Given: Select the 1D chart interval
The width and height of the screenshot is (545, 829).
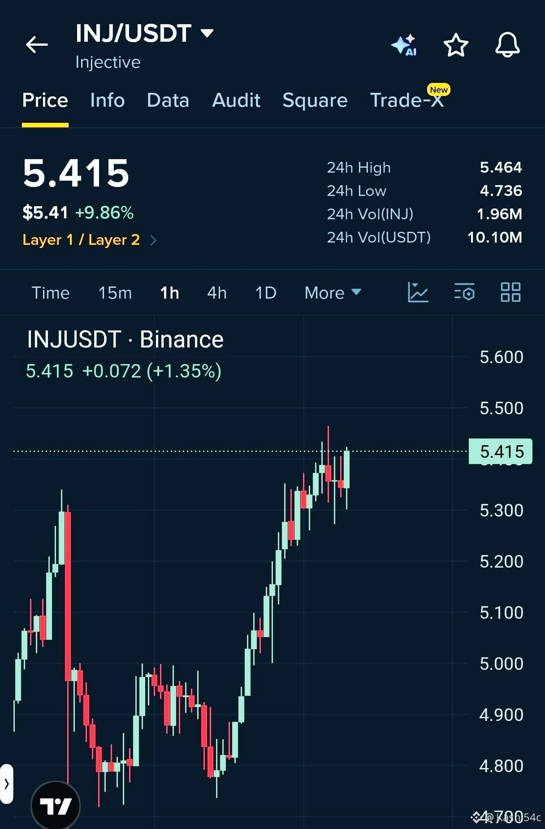Looking at the screenshot, I should click(x=266, y=293).
